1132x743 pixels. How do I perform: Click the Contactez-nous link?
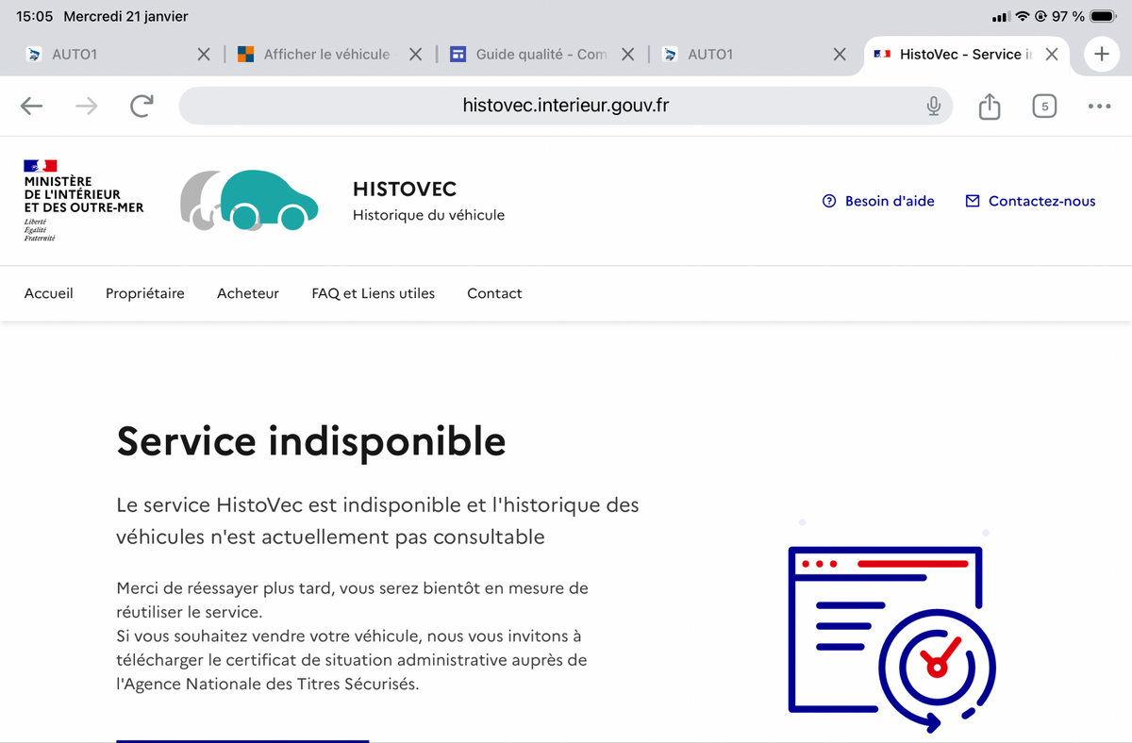pos(1030,201)
